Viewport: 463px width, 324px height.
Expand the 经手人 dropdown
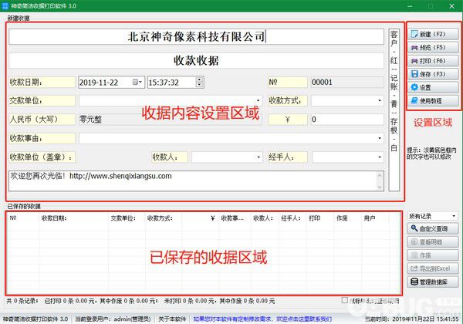[380, 157]
